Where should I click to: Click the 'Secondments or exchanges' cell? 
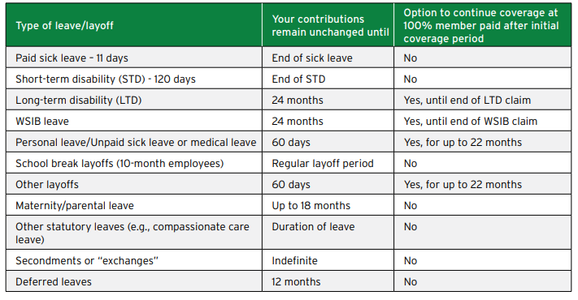(134, 260)
